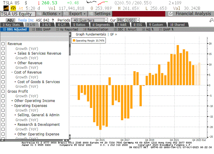Screen dimensions: 214x154
Task: Click the Tesla Inc company link
Action: [x=26, y=20]
